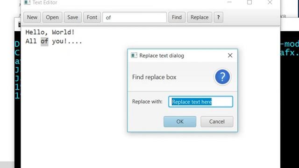Minimize the Text Editor window
This screenshot has width=299, height=168.
(x=229, y=2)
